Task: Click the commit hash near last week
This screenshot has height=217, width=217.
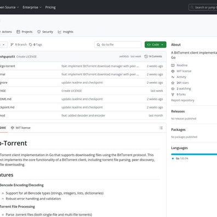Action: 124,56
